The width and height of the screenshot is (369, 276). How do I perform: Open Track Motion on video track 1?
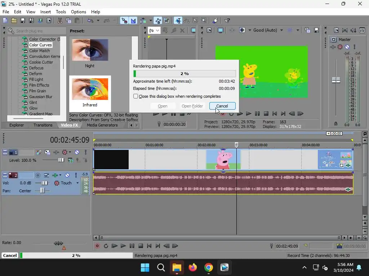47,152
